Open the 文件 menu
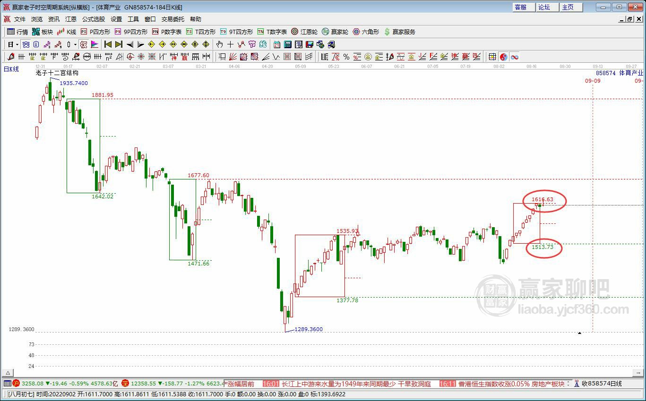The height and width of the screenshot is (401, 646). (x=20, y=19)
